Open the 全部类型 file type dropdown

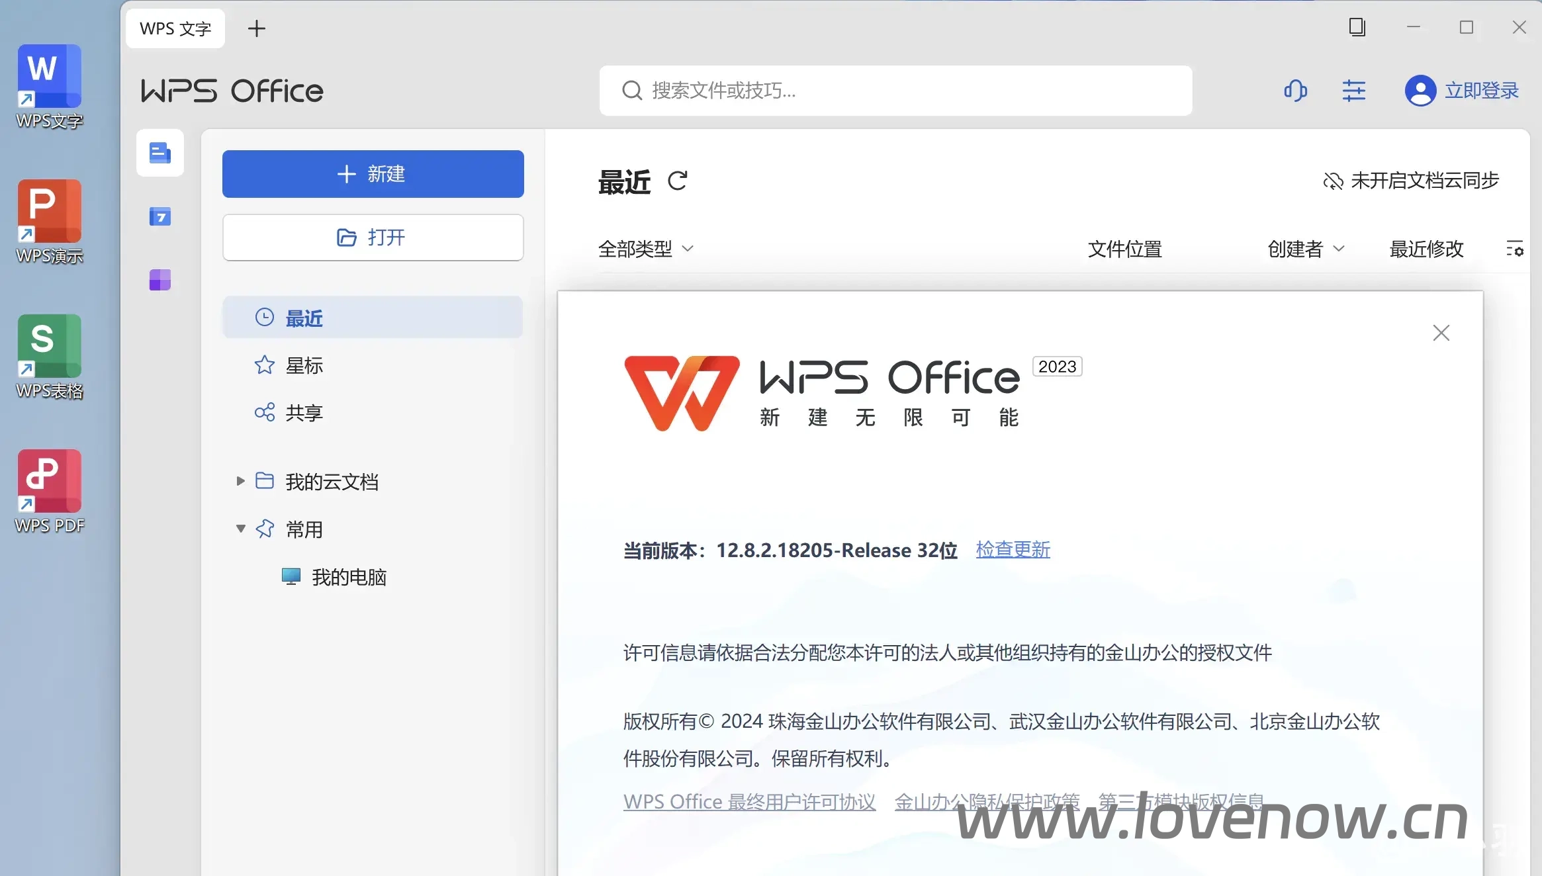pos(645,249)
